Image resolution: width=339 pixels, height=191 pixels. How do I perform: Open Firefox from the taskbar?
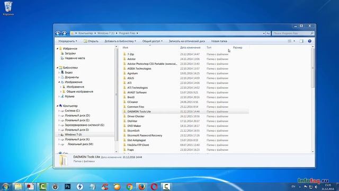142,187
